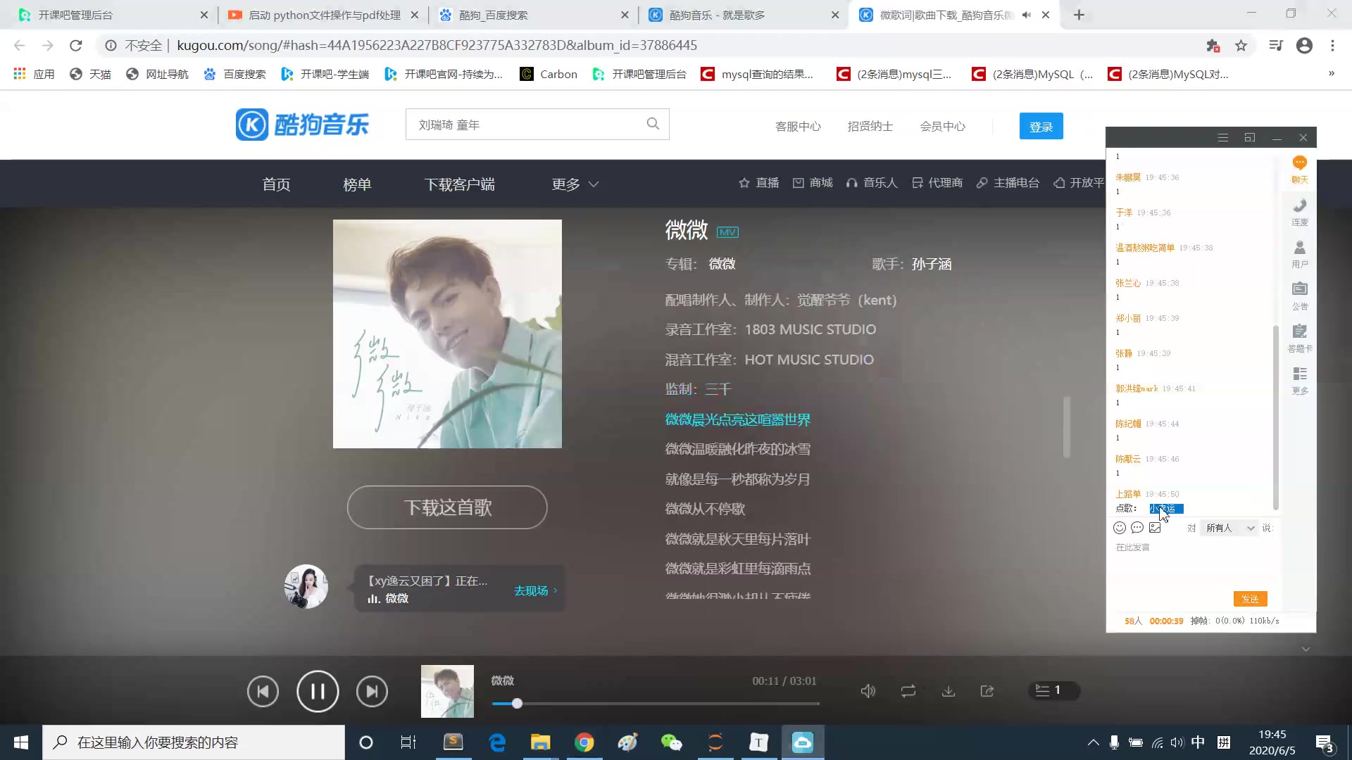This screenshot has height=760, width=1352.
Task: Click the 下载这首歌 download button
Action: 447,507
